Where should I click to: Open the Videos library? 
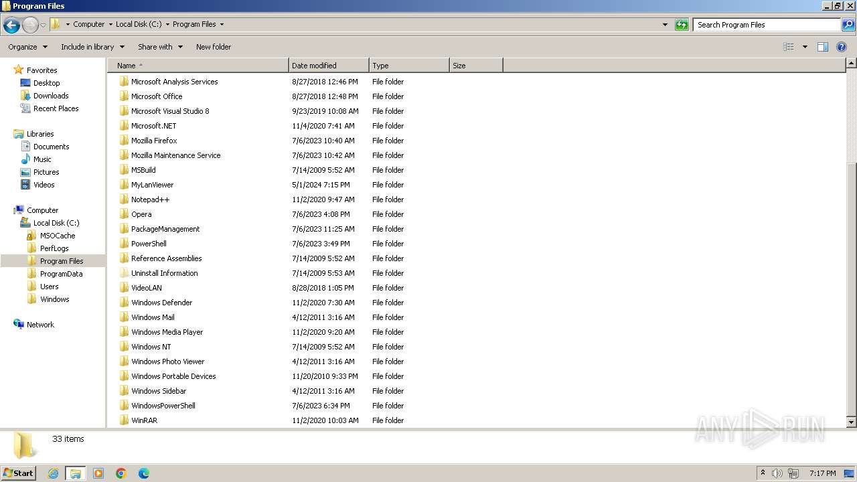coord(44,185)
